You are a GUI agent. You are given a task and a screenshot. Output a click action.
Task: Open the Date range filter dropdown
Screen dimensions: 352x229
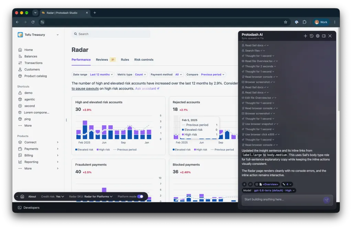[93, 75]
